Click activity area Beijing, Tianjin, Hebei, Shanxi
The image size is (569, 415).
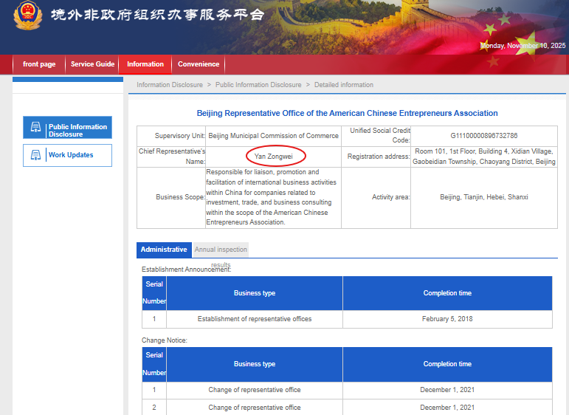click(x=483, y=197)
